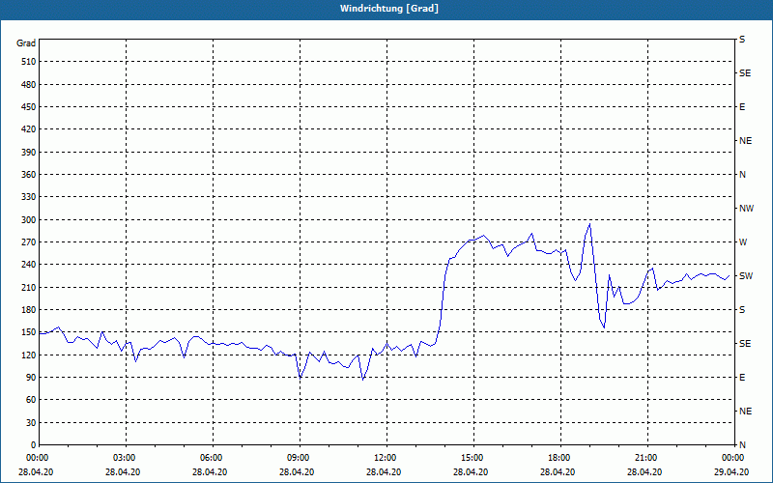Select the 270 y-axis label
This screenshot has height=483, width=773.
click(29, 242)
